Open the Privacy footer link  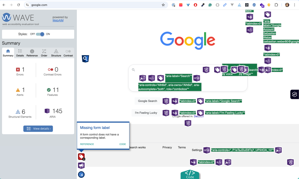click(167, 147)
